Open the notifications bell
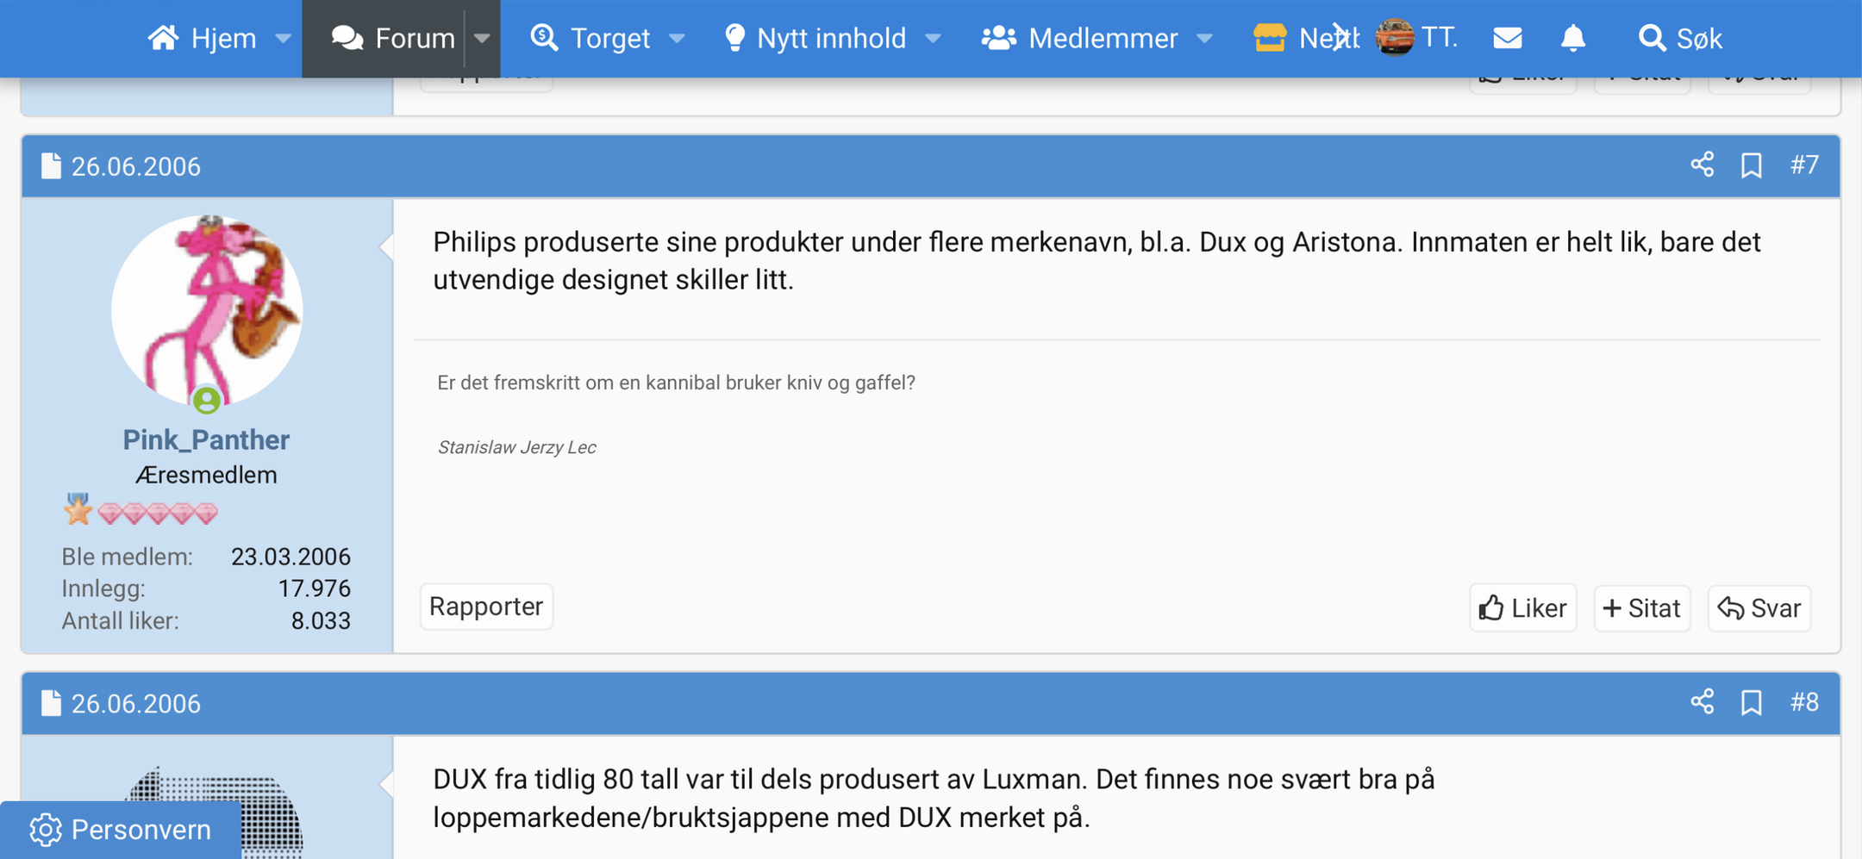 click(x=1573, y=38)
